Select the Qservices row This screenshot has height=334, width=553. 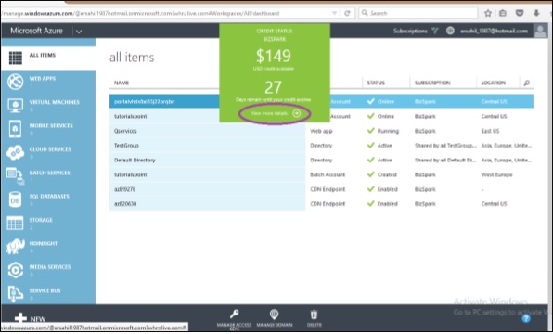click(x=321, y=131)
